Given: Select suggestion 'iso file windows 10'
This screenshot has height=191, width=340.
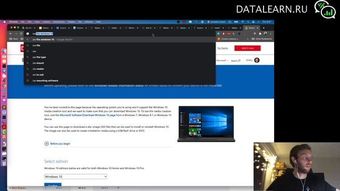Looking at the screenshot, I should pos(120,40).
